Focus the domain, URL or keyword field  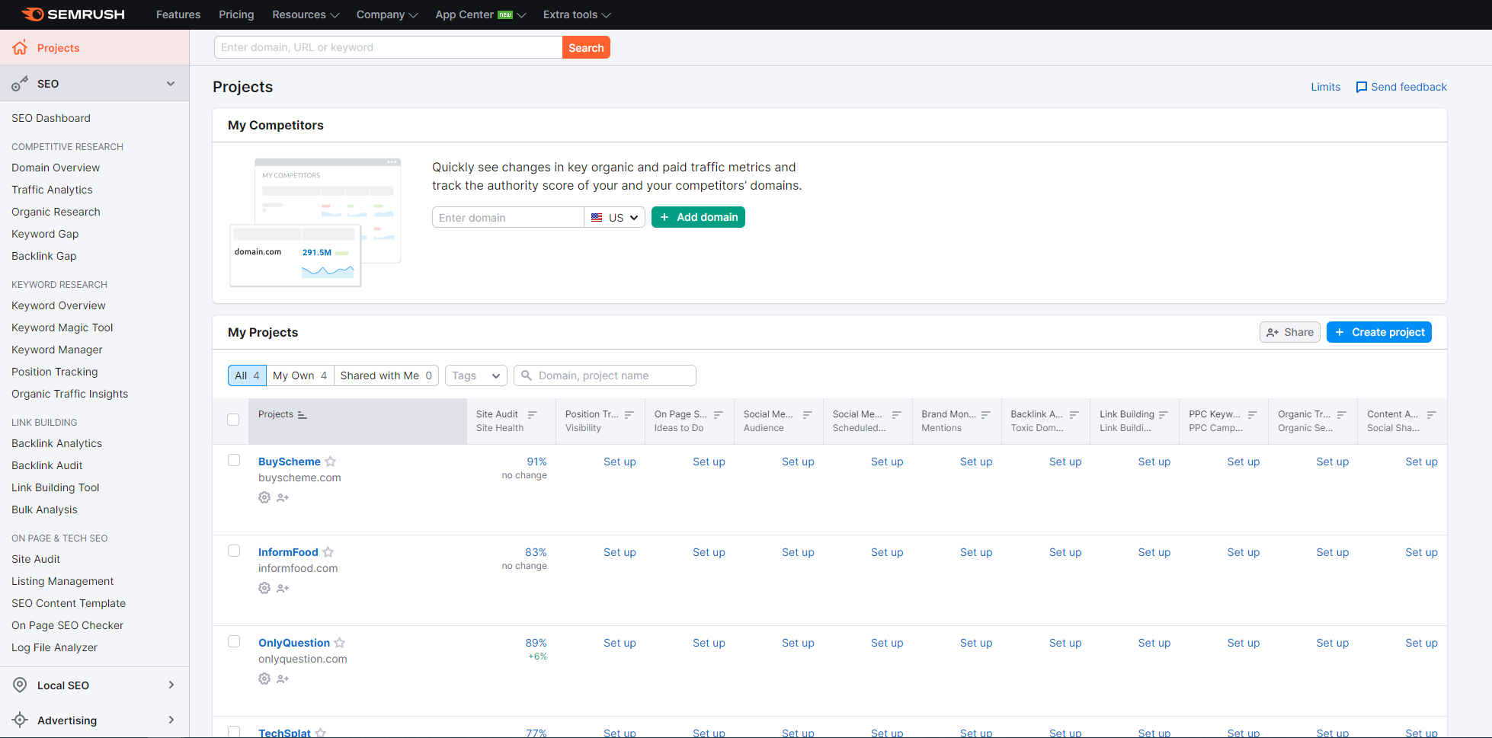tap(389, 47)
